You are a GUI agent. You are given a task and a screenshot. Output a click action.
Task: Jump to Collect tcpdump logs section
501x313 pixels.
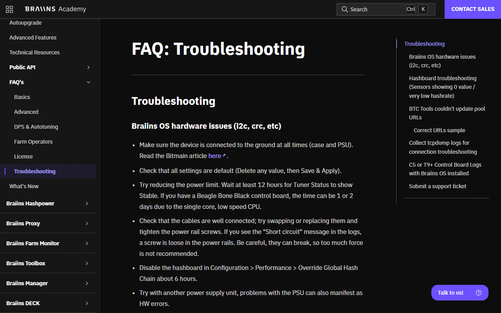pos(443,147)
